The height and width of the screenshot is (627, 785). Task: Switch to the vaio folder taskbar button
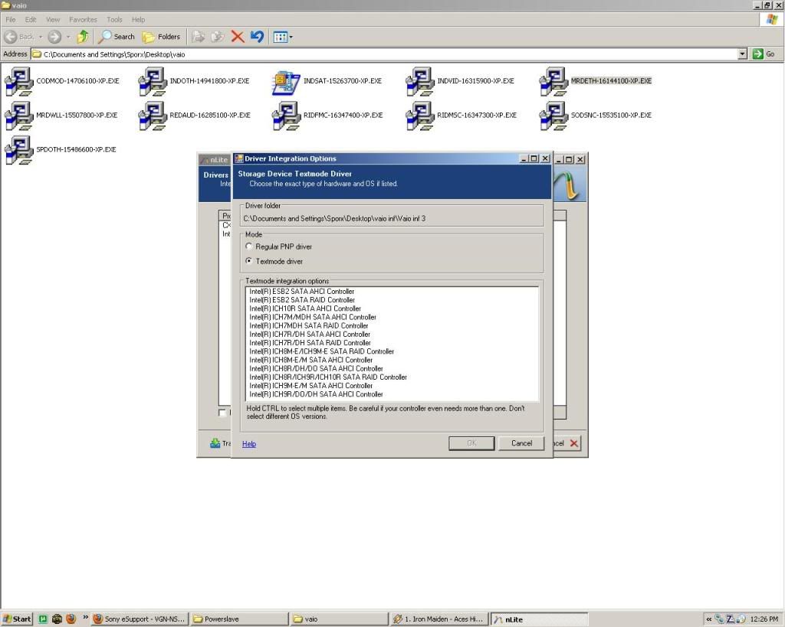point(339,619)
